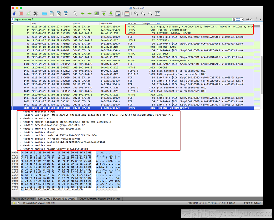
Task: Select packet 41 HEADERS, WINDOW_UPDATE row
Action: click(x=132, y=30)
